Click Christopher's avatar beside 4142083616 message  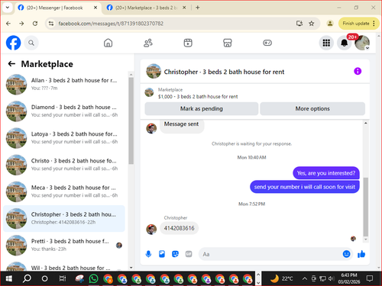151,229
